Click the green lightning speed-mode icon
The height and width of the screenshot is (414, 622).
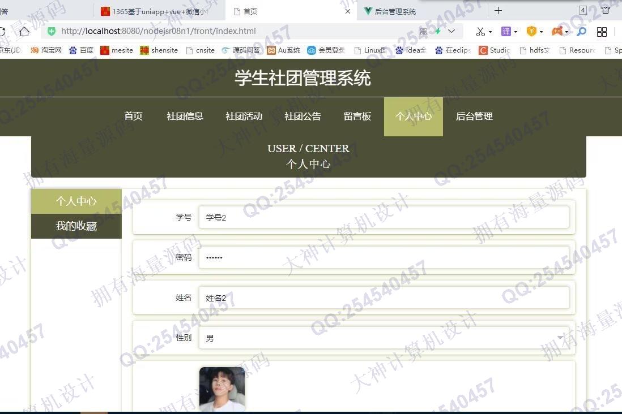[x=437, y=31]
